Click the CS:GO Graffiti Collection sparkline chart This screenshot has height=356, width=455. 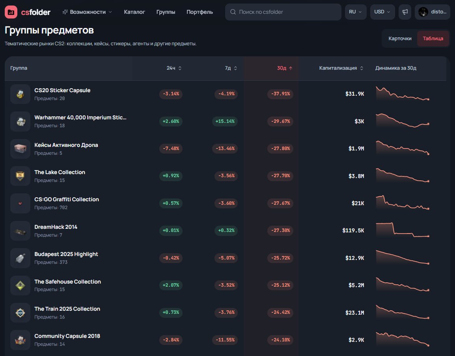tap(403, 203)
